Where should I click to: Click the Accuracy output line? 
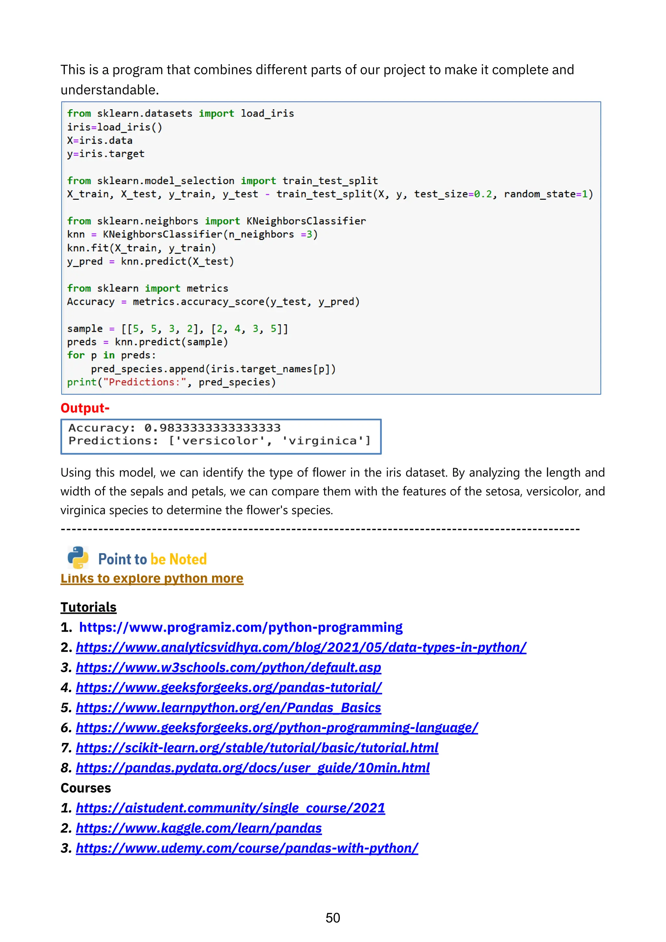tap(174, 428)
